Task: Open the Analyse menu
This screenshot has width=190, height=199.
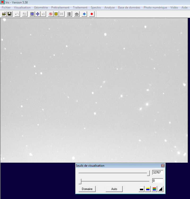Action: click(x=110, y=7)
